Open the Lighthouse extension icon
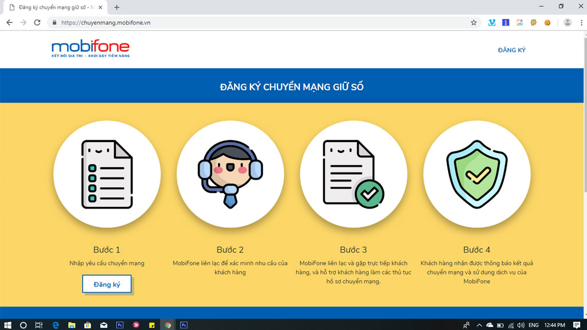 (x=506, y=23)
